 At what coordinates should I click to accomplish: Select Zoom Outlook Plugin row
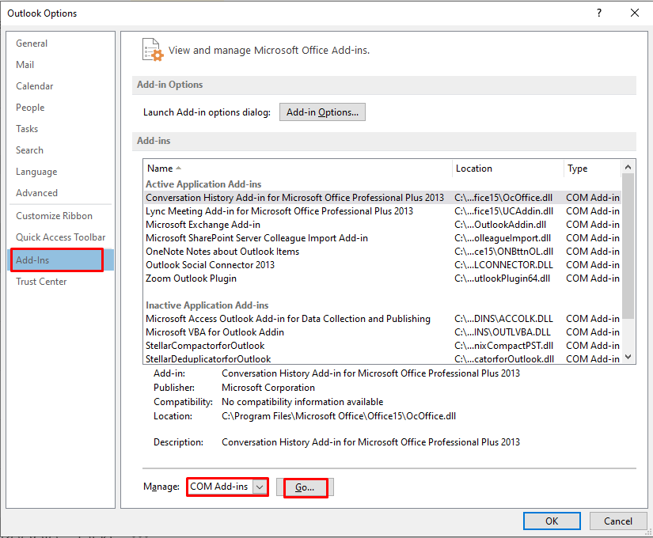pos(382,278)
